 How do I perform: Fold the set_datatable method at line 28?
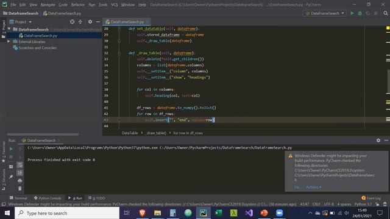(119, 29)
